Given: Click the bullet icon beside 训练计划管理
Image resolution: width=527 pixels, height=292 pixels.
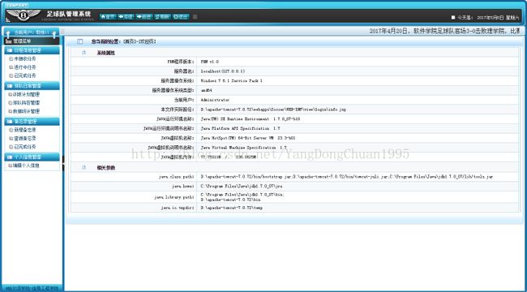Looking at the screenshot, I should click(10, 95).
